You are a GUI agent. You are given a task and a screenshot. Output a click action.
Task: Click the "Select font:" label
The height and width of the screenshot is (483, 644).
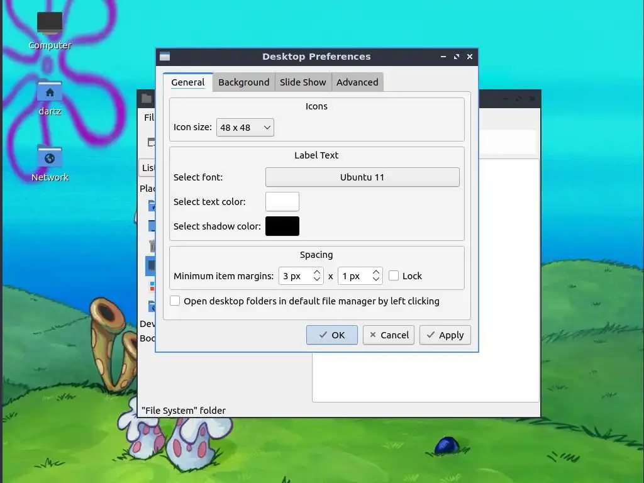tap(198, 177)
